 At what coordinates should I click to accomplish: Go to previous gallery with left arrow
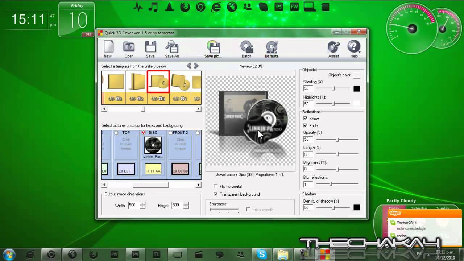coord(189,66)
